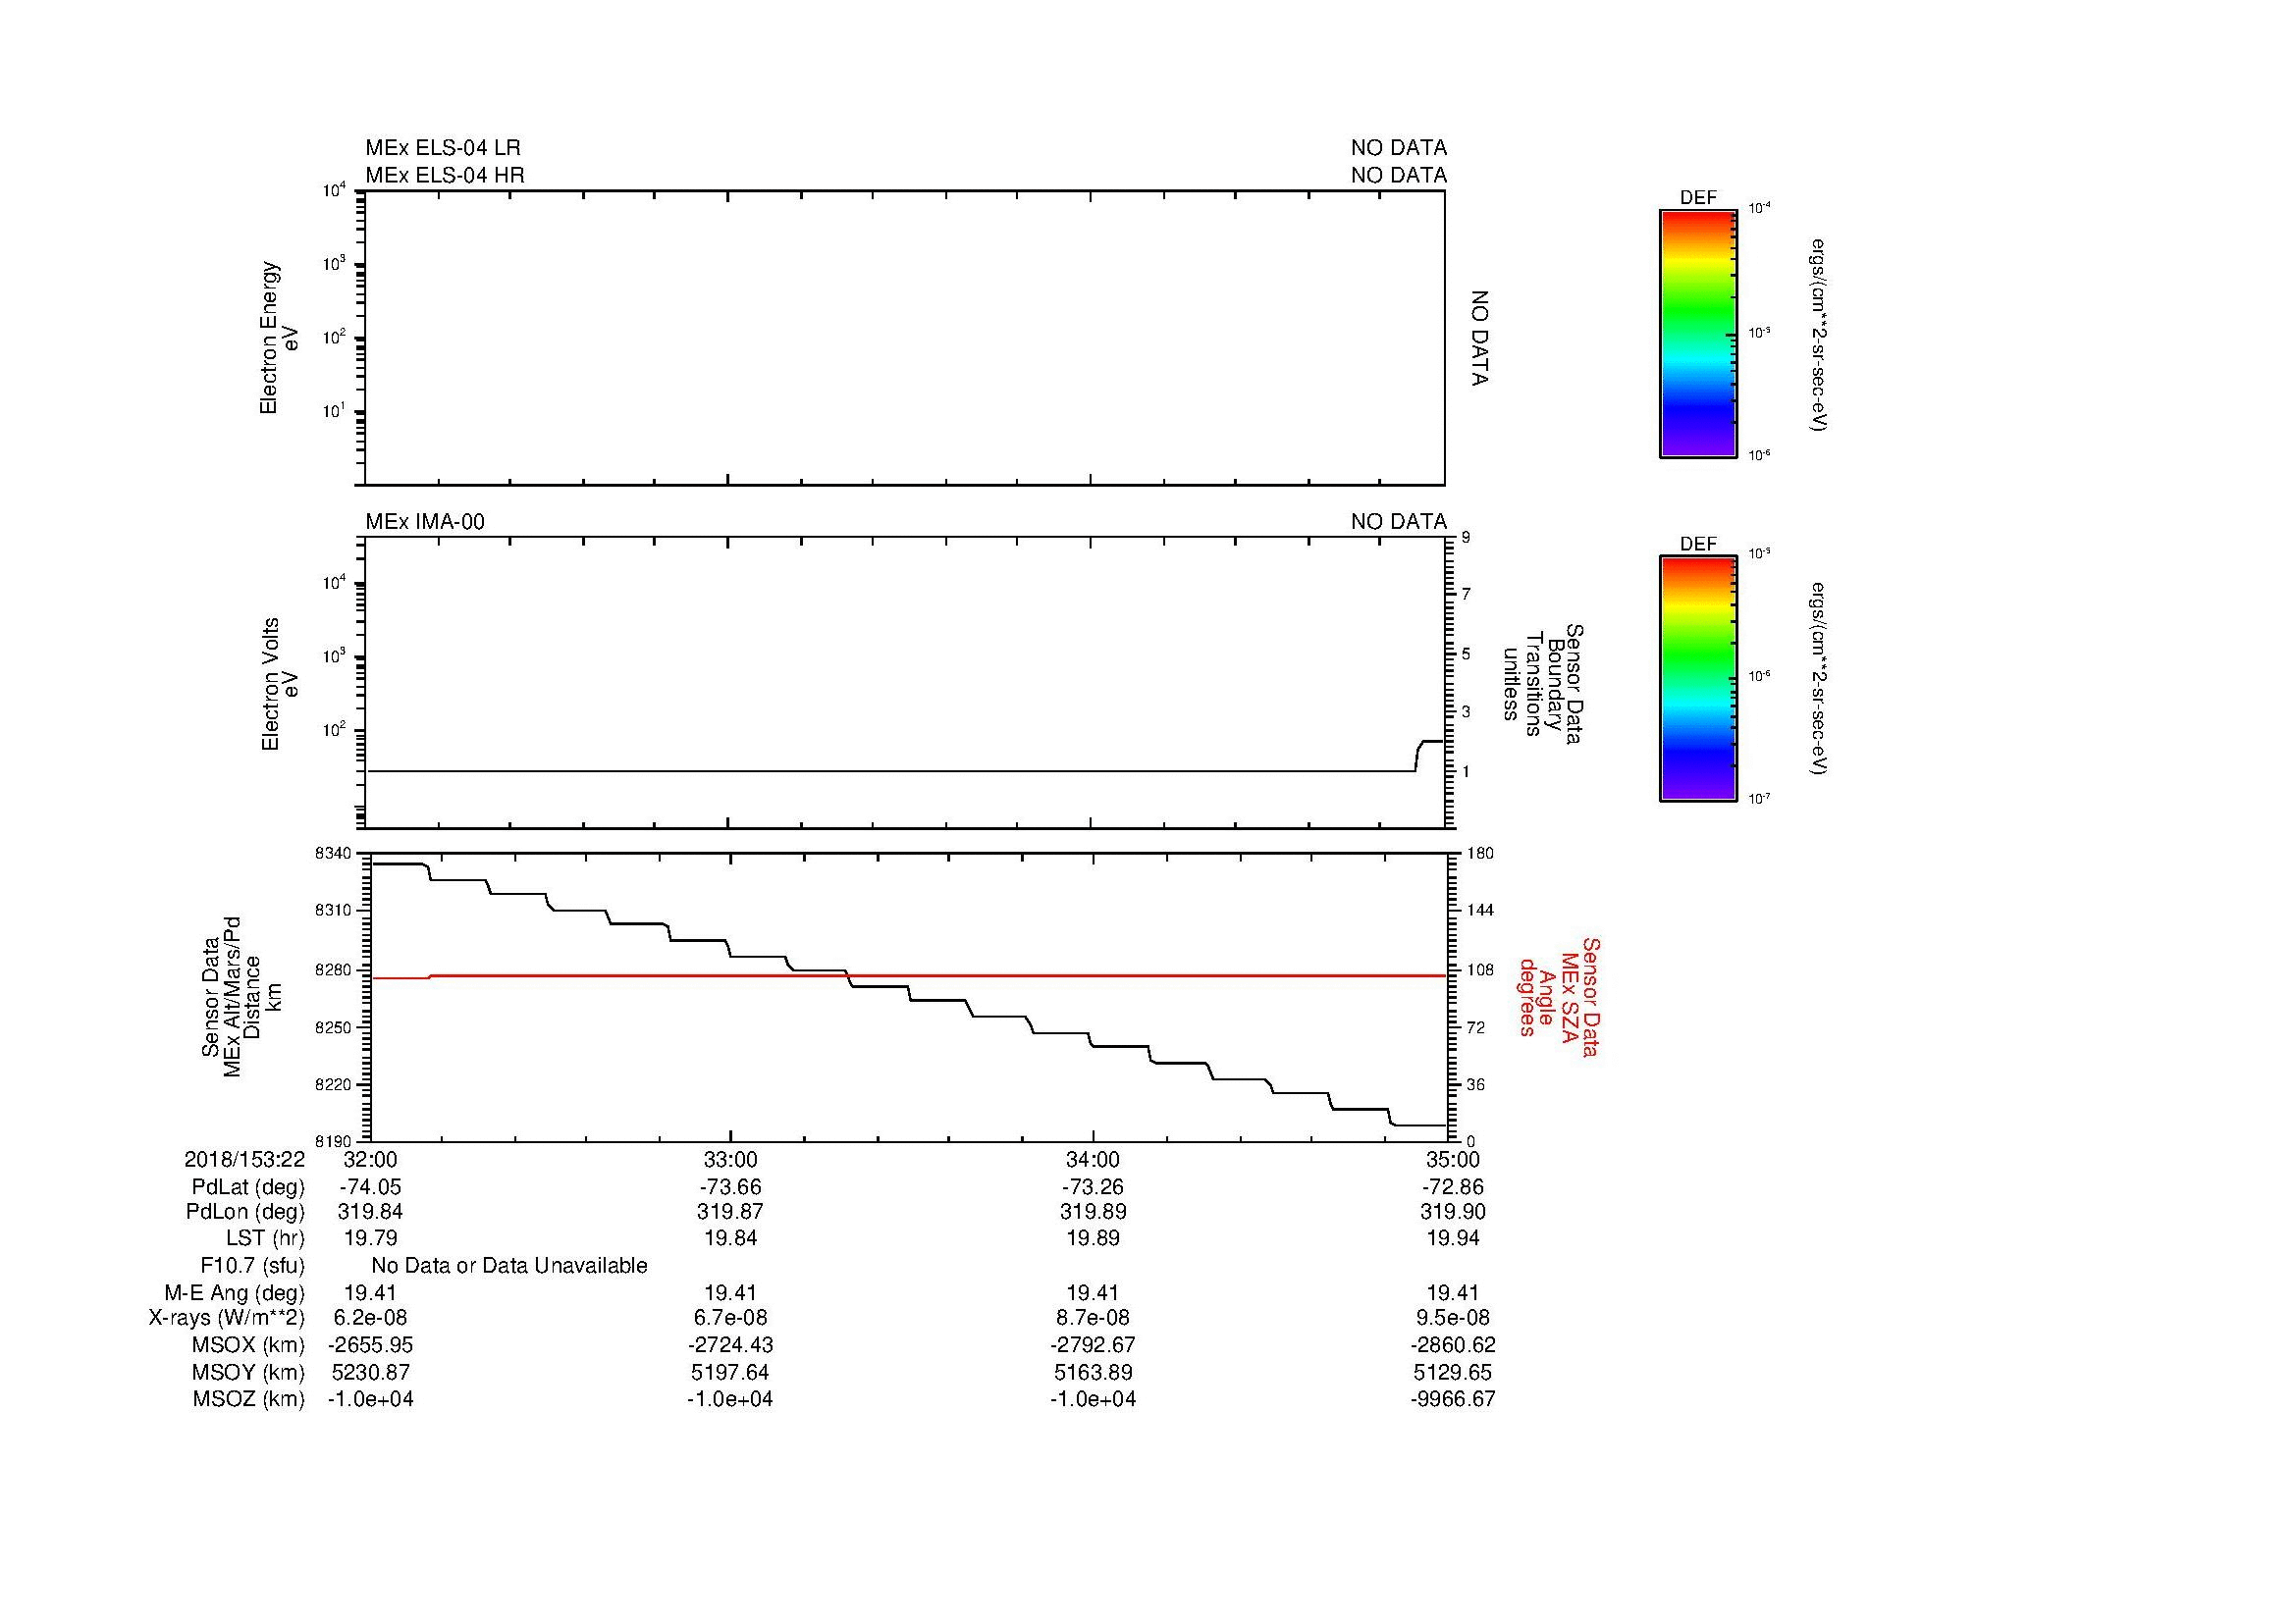Click the 'PdLat (deg)' row label
Viewport: 2296px width, 1622px height.
248,1187
